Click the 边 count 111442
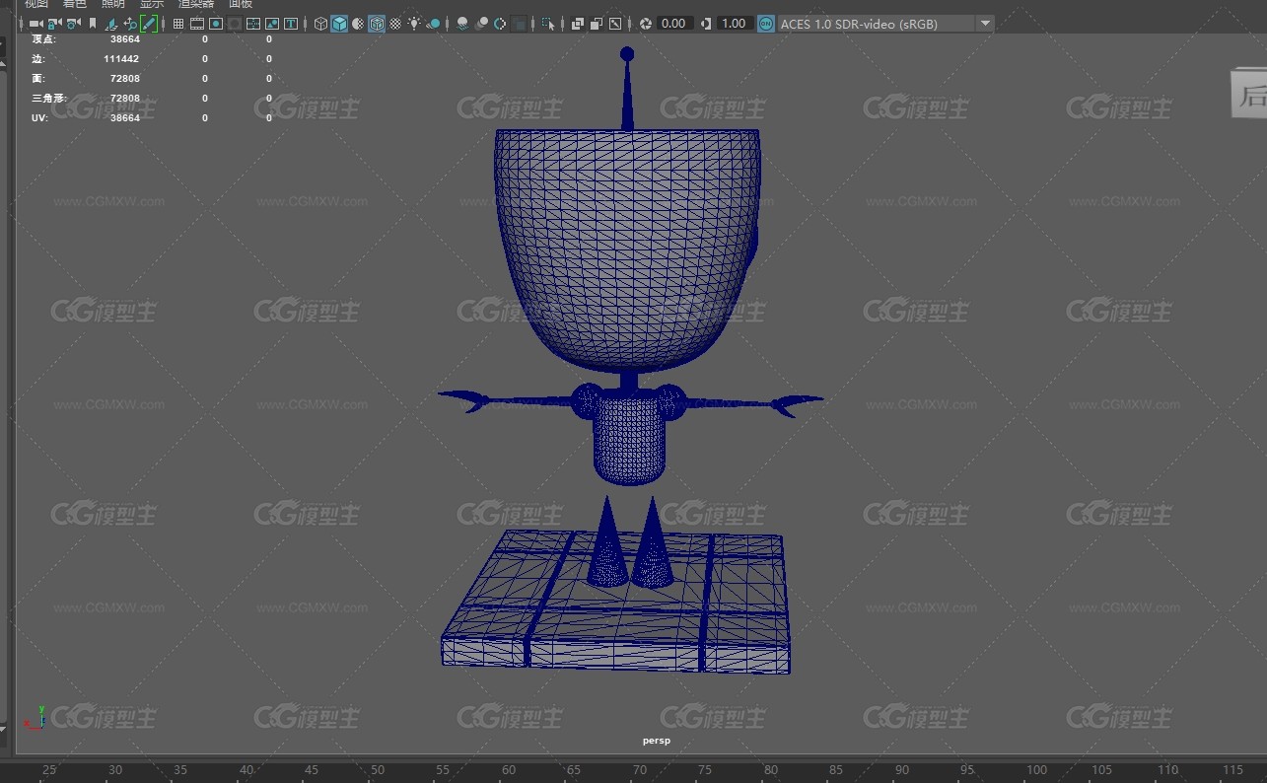1267x783 pixels. tap(121, 59)
